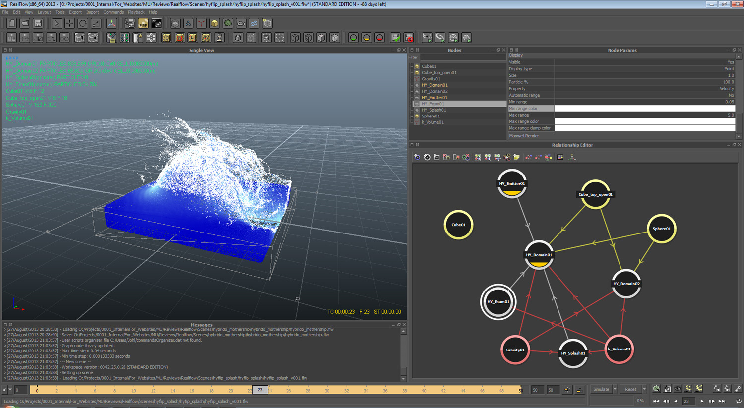Viewport: 744px width, 408px height.
Task: Select the Rotate tool in toolbar
Action: pos(83,23)
